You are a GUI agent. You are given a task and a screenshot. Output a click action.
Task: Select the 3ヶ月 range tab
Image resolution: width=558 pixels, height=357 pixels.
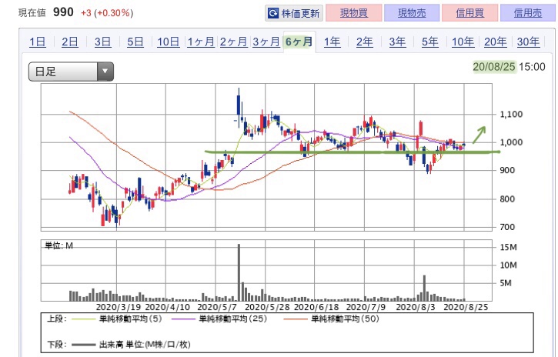tap(266, 42)
